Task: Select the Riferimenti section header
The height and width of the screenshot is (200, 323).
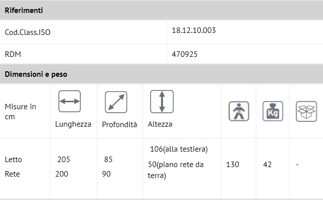Action: 24,10
